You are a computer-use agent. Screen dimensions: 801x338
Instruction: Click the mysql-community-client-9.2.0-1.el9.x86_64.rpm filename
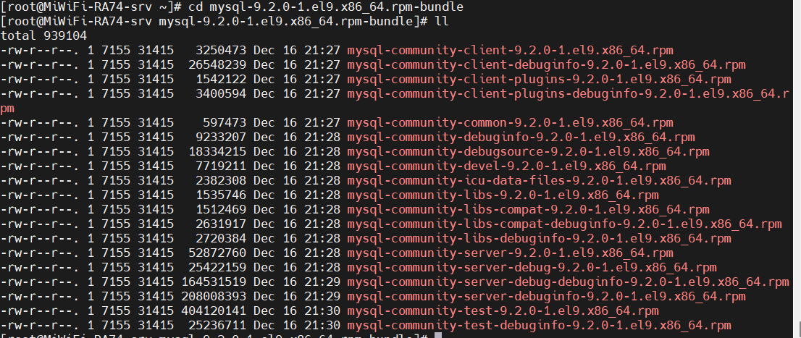point(510,51)
